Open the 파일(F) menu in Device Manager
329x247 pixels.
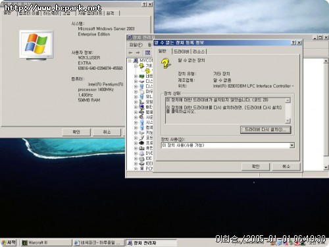click(x=136, y=45)
